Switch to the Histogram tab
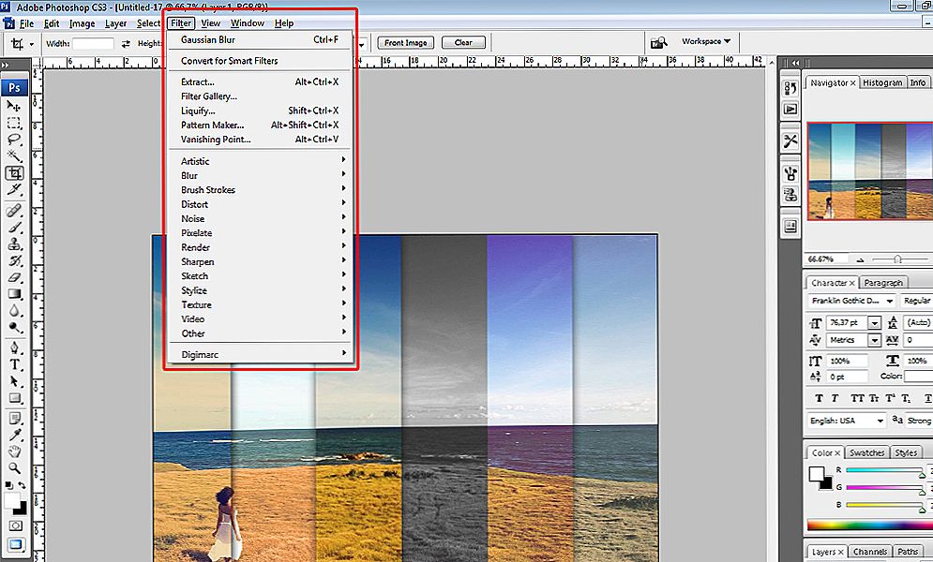The image size is (933, 562). (882, 82)
